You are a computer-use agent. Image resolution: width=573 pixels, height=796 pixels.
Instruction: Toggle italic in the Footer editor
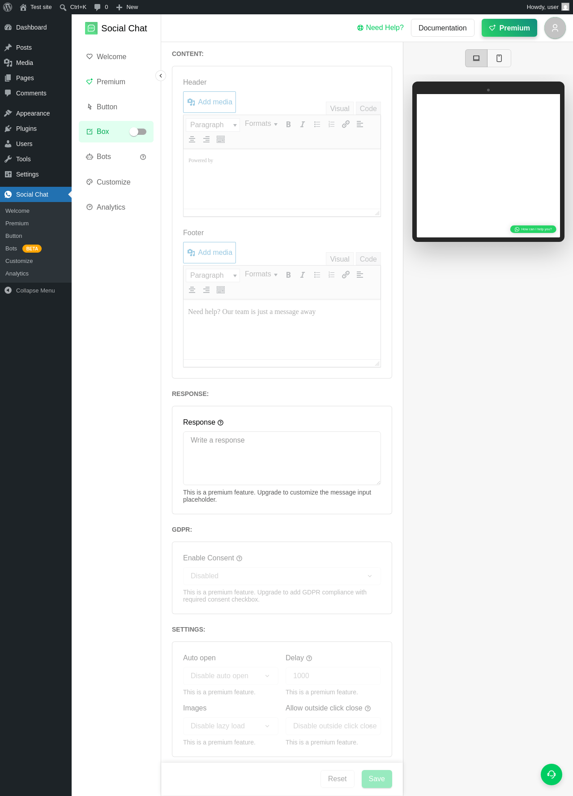click(303, 275)
